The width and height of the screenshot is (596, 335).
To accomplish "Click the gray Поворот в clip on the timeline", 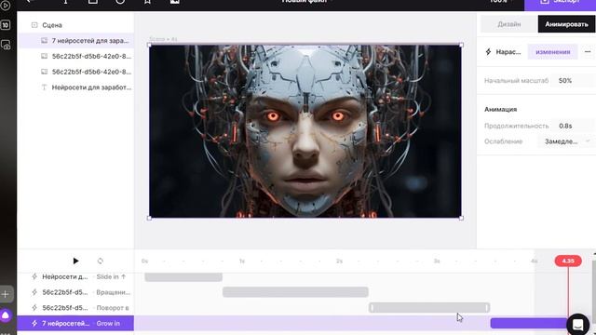I will point(429,308).
